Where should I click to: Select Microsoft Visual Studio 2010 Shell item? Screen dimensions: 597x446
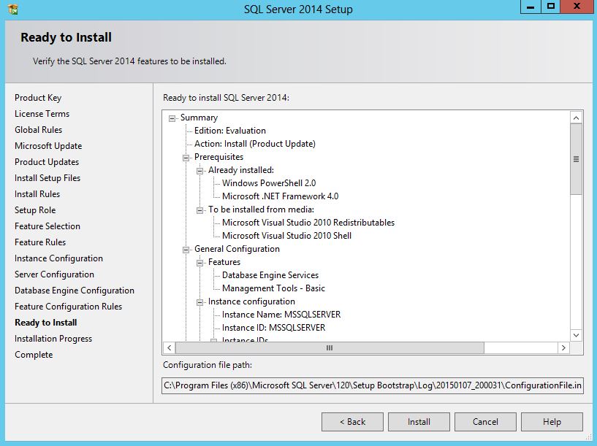coord(286,236)
